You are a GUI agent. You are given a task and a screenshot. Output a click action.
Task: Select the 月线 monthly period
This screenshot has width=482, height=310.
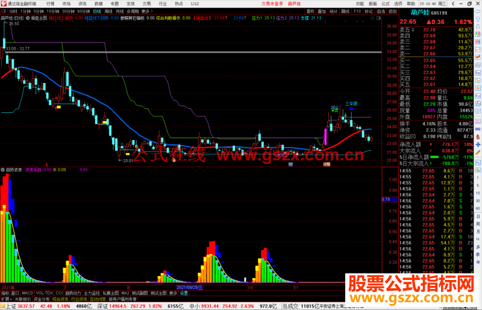click(119, 11)
